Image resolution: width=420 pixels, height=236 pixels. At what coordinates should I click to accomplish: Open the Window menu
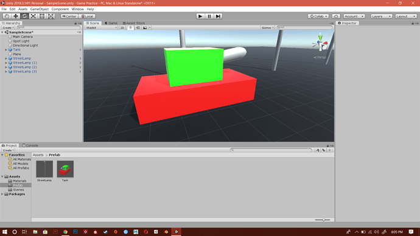click(x=78, y=9)
